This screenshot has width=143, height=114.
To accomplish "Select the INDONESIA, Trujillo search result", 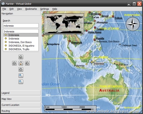I will click(x=19, y=49).
